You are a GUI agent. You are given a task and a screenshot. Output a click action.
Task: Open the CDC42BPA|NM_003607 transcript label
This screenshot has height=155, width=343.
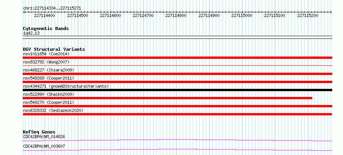point(44,146)
